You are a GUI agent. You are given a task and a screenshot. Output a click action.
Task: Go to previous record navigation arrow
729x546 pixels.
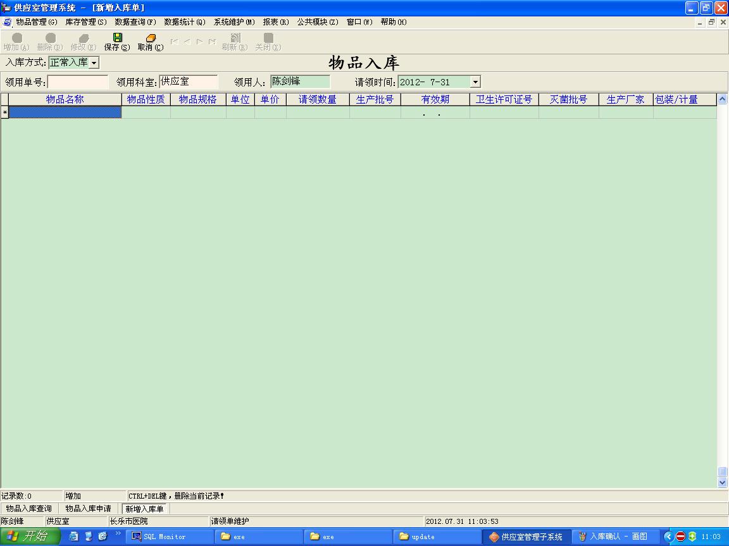tap(187, 42)
